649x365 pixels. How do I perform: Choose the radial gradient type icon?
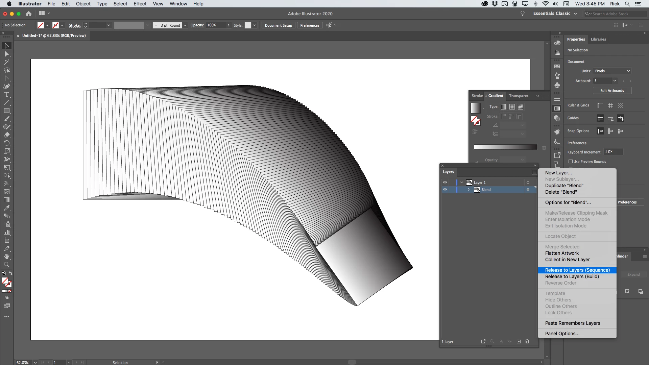click(512, 107)
